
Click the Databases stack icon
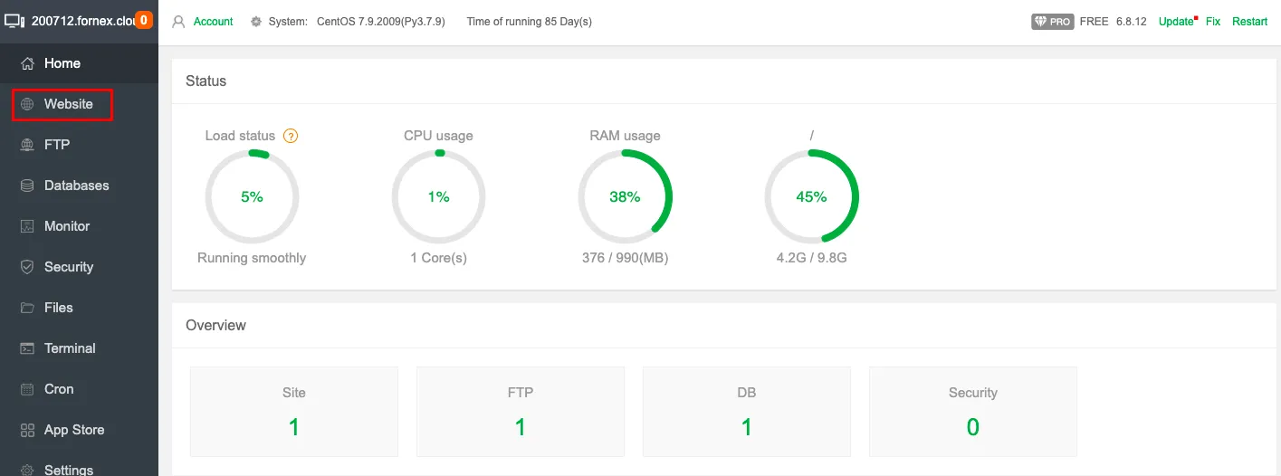pyautogui.click(x=27, y=186)
